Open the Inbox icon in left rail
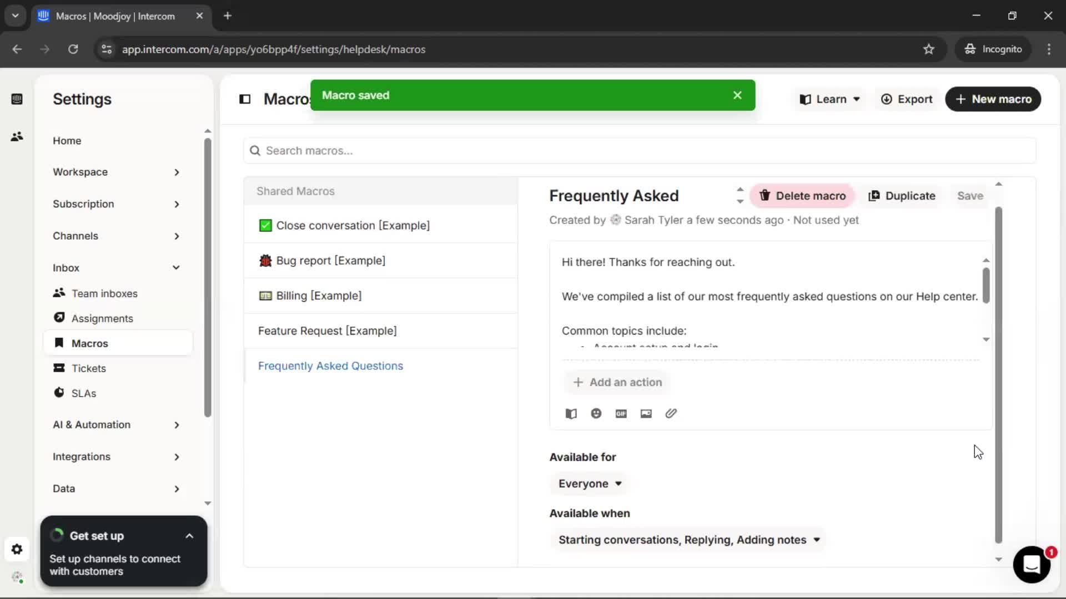This screenshot has width=1066, height=599. [17, 99]
